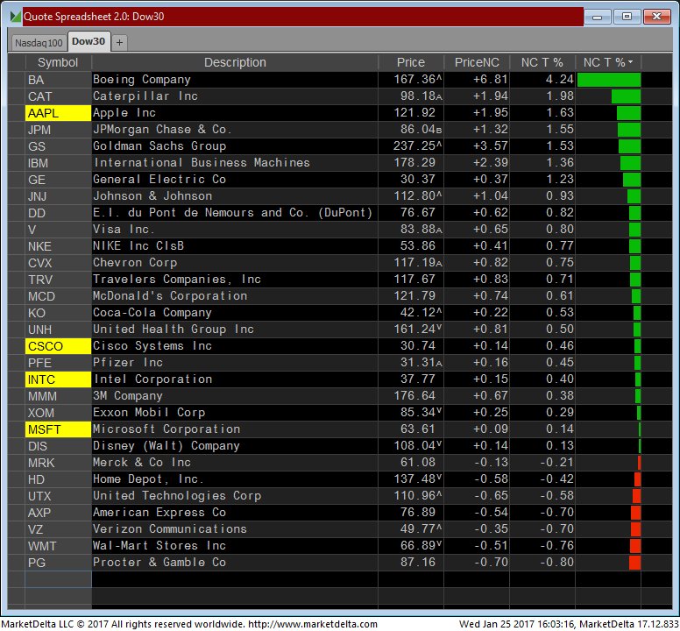Click the Verizon Communications description
The image size is (680, 631).
[170, 529]
